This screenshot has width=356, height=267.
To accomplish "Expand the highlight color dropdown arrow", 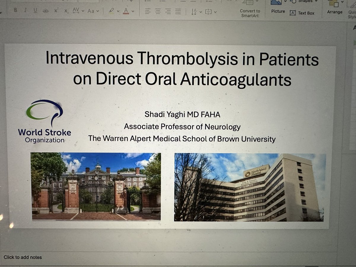I will [118, 12].
